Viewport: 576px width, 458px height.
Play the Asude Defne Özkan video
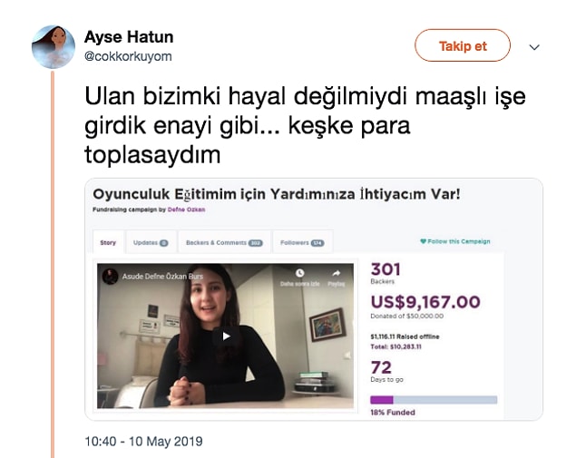[226, 336]
